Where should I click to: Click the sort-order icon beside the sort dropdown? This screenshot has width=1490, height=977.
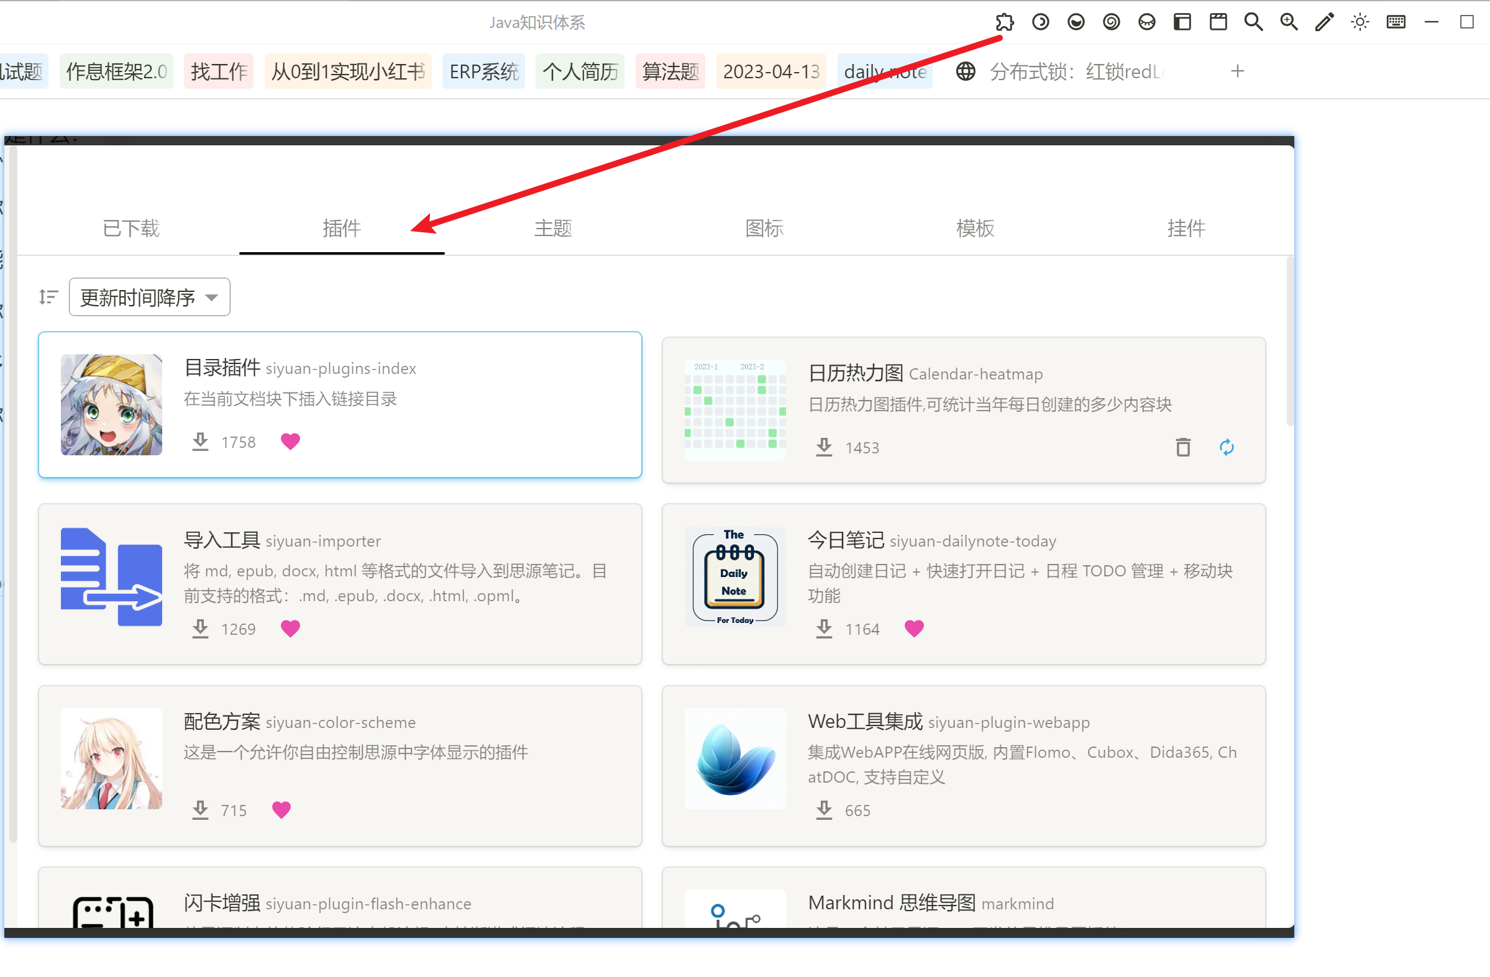tap(48, 297)
